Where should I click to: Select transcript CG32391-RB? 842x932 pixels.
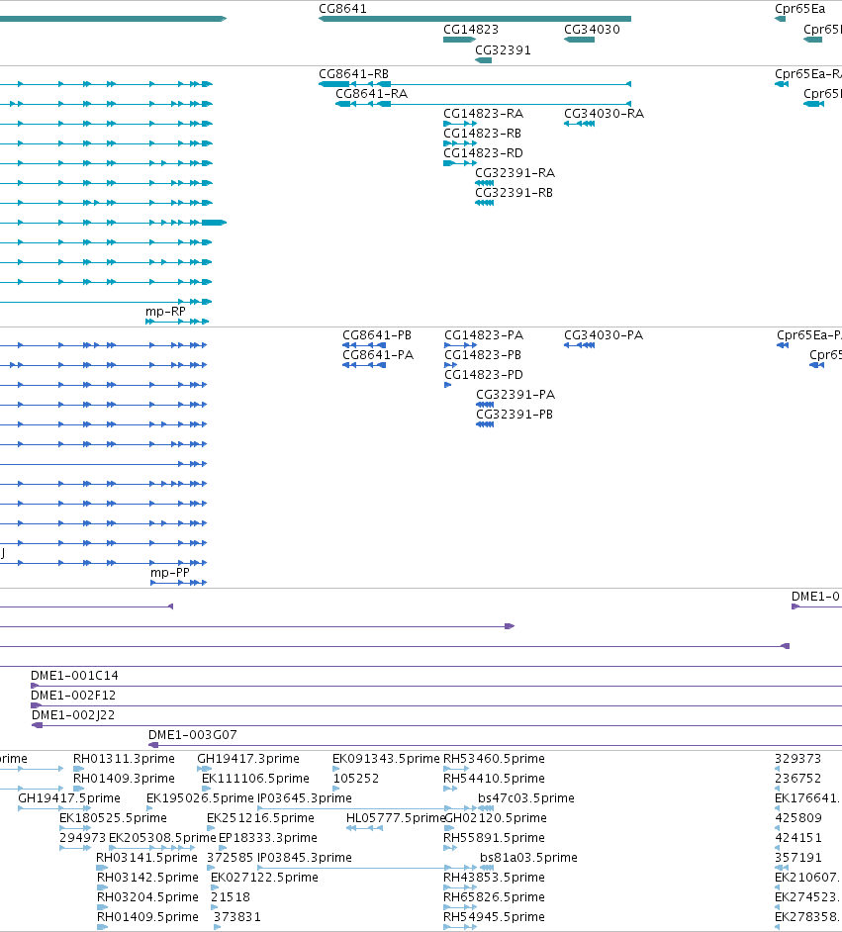point(514,193)
